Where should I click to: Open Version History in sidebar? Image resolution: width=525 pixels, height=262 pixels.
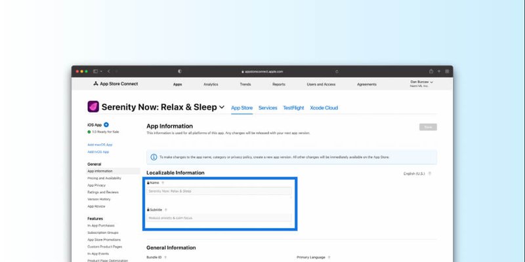tap(99, 200)
